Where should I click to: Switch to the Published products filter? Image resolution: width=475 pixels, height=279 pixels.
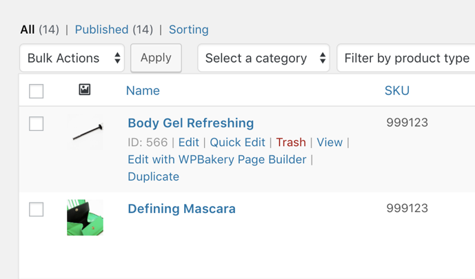pos(101,30)
